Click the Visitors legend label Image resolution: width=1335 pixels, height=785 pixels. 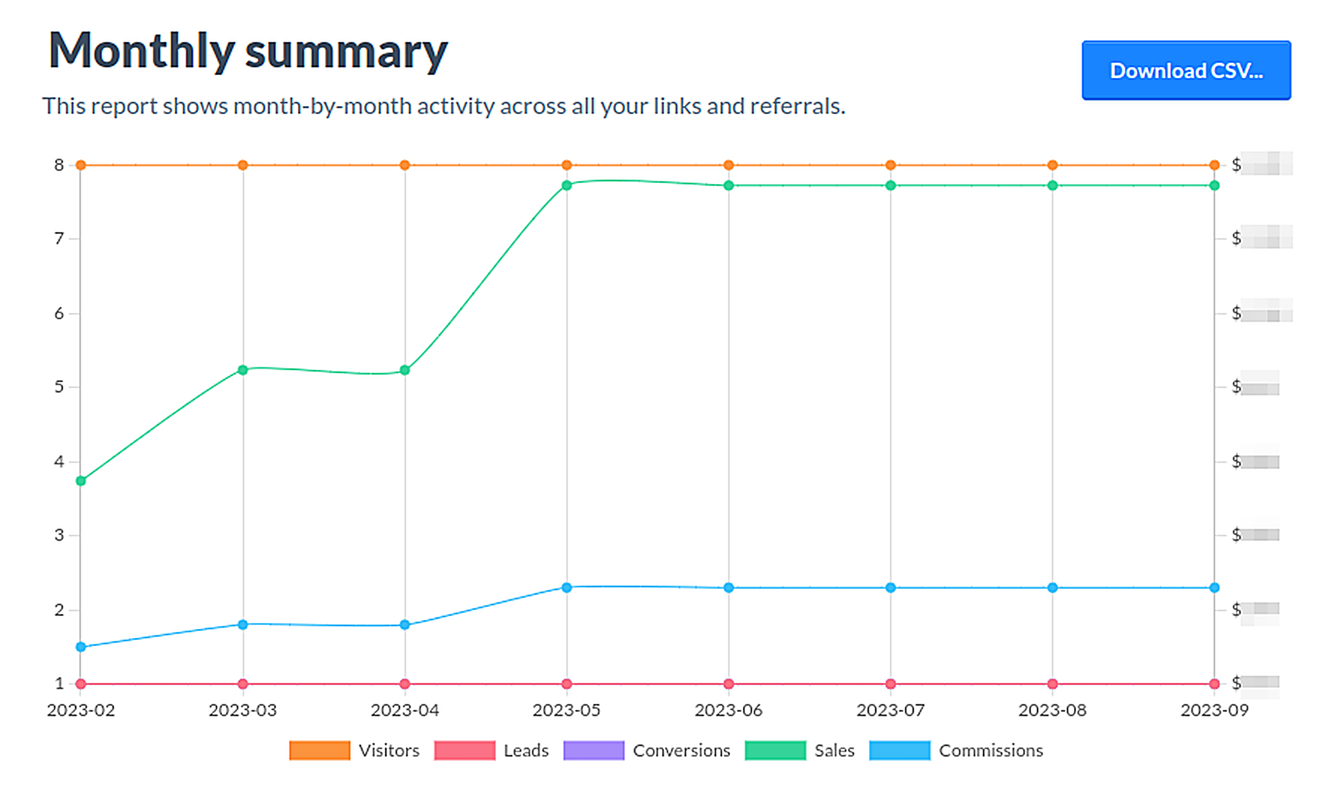point(389,751)
